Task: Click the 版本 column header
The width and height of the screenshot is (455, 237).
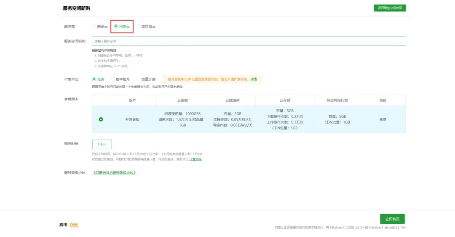Action: pos(132,100)
